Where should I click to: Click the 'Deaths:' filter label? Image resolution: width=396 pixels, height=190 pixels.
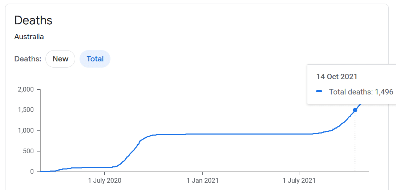(x=28, y=59)
